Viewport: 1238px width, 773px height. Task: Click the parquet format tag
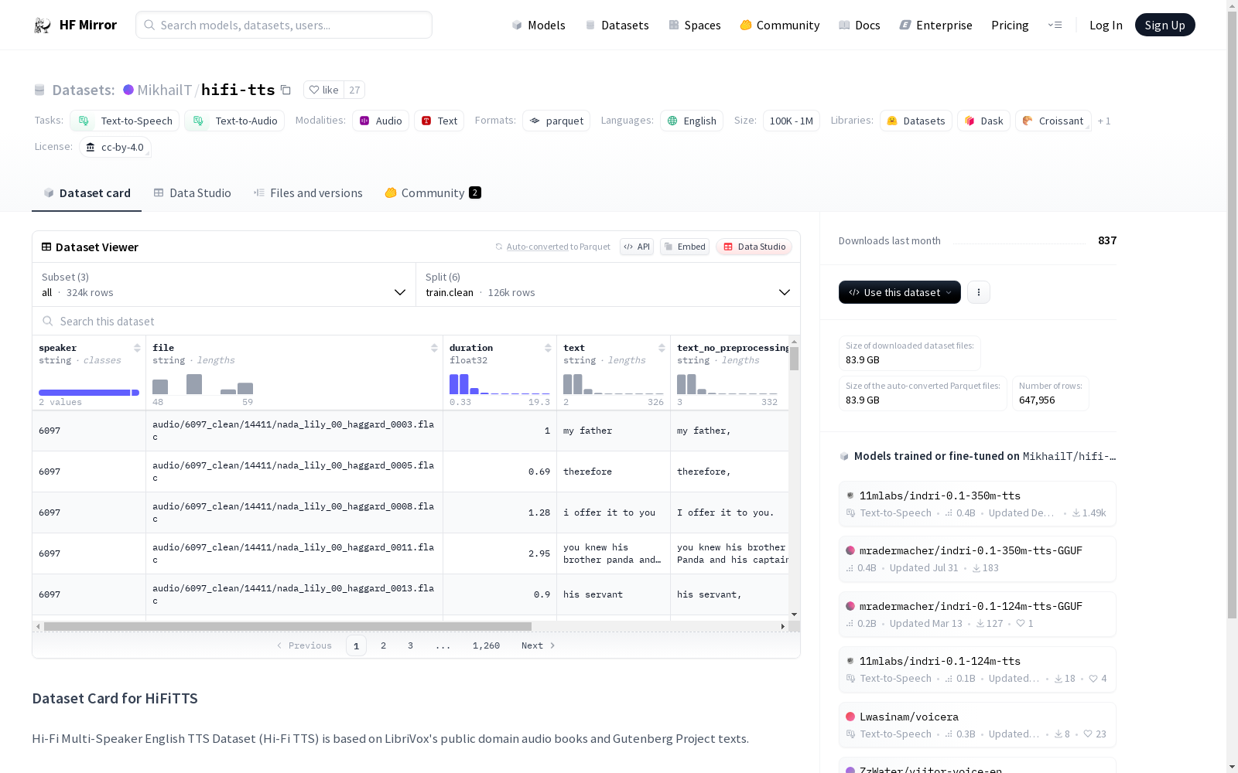556,121
